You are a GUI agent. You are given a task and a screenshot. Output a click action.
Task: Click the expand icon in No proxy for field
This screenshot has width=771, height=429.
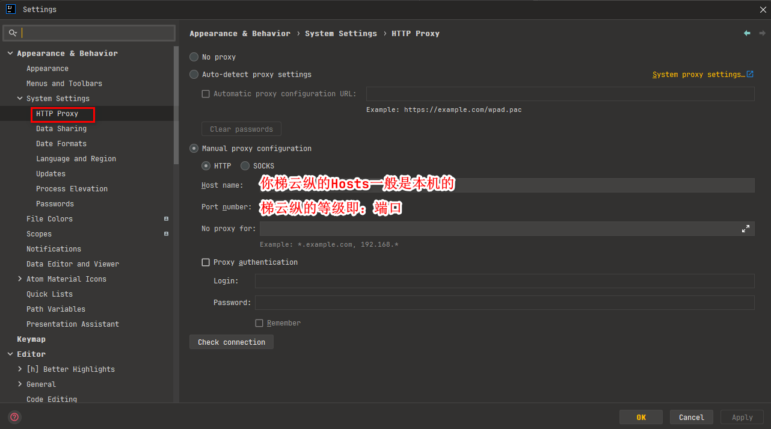[x=746, y=229]
